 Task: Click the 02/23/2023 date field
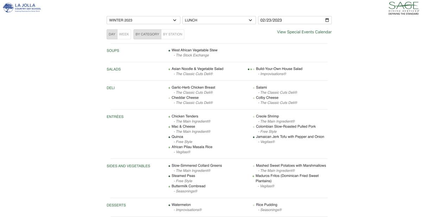288,20
